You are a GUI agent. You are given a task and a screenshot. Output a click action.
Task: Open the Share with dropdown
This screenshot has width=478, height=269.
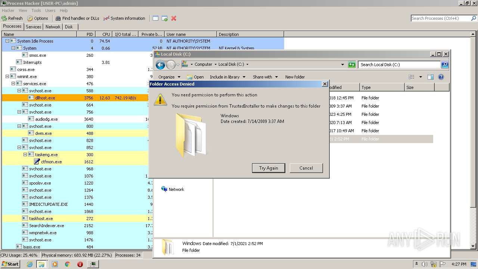(x=265, y=77)
